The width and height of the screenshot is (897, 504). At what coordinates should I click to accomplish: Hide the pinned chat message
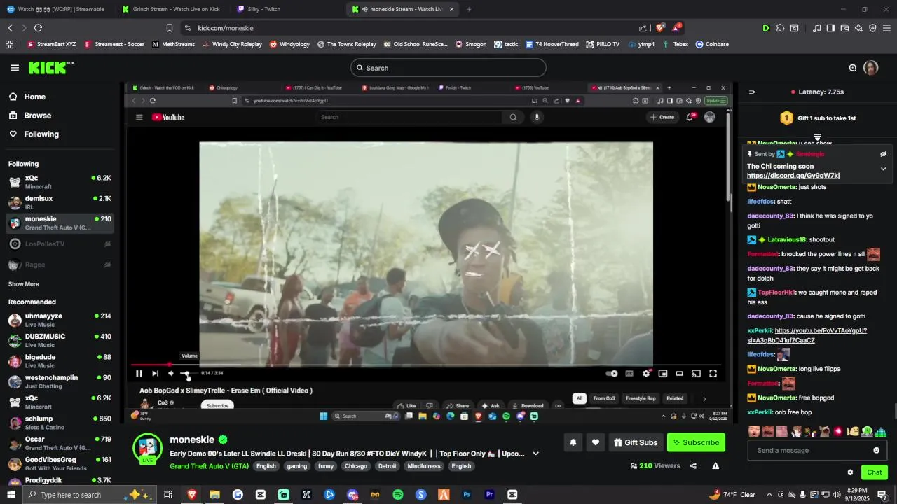pos(883,154)
